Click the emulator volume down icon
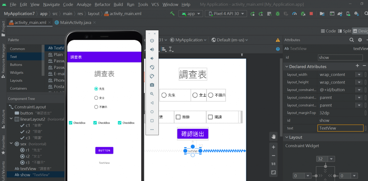368x181 pixels. (152, 58)
